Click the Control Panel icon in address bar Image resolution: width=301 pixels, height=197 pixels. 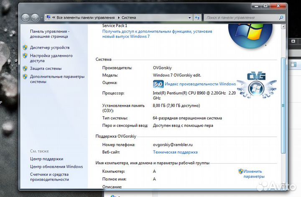pyautogui.click(x=48, y=18)
